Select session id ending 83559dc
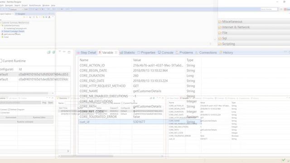The height and width of the screenshot is (163, 290). [x=43, y=79]
